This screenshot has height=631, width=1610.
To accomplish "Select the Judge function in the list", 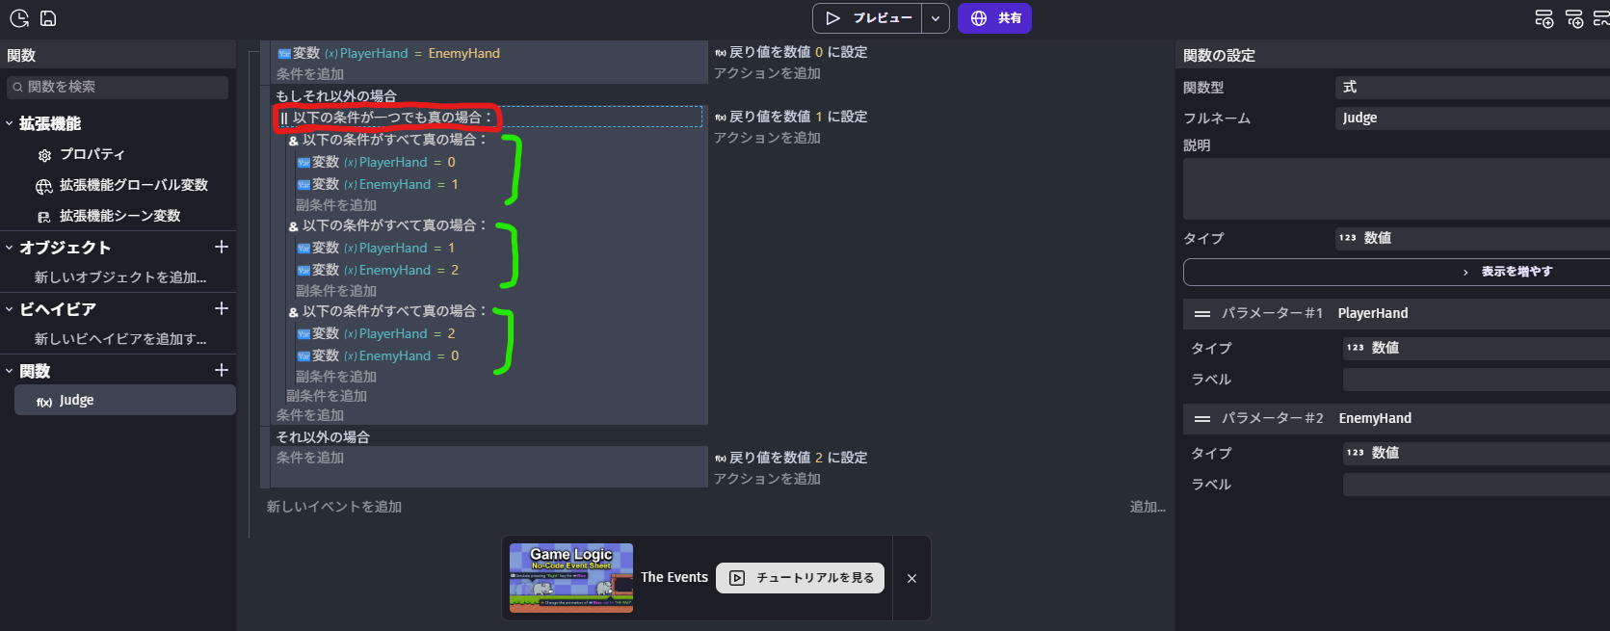I will 124,401.
